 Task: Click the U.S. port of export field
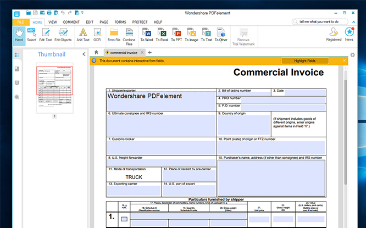coord(189,191)
